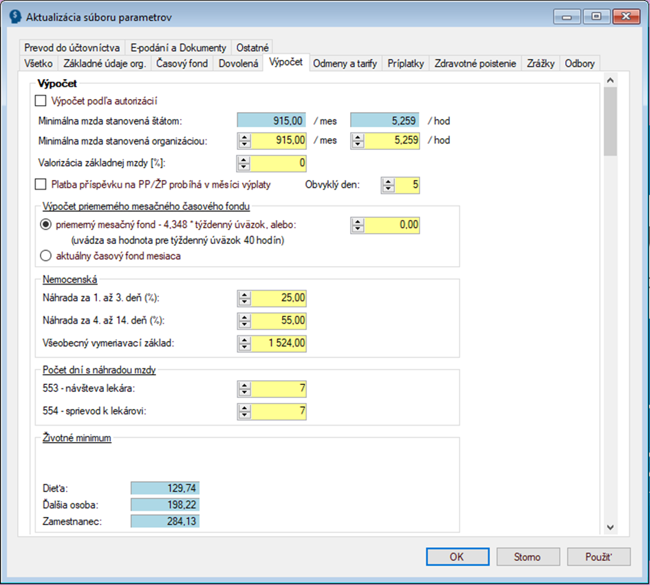650x585 pixels.
Task: Open E-podání a Dokumenty tab
Action: click(178, 47)
